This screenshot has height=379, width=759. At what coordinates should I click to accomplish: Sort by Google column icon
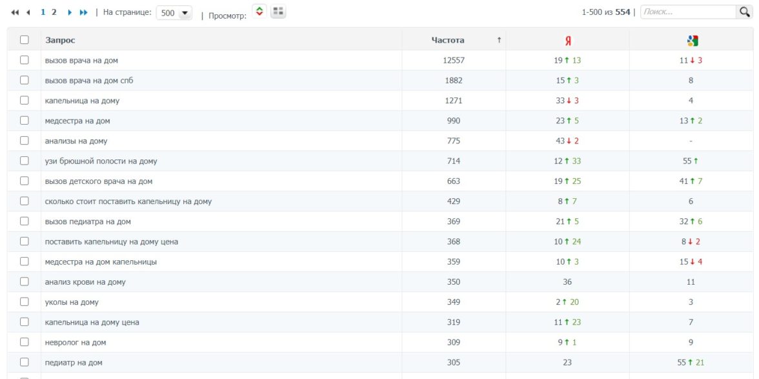pyautogui.click(x=692, y=41)
